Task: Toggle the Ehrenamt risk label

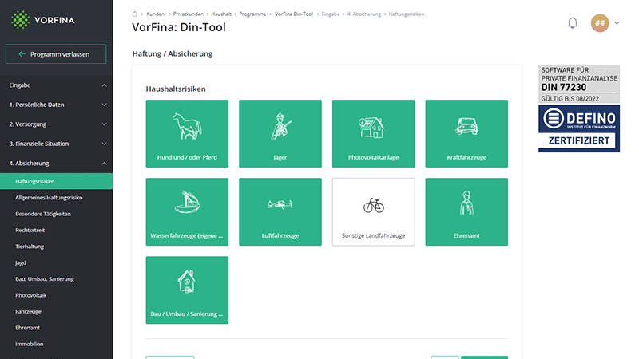Action: (466, 235)
